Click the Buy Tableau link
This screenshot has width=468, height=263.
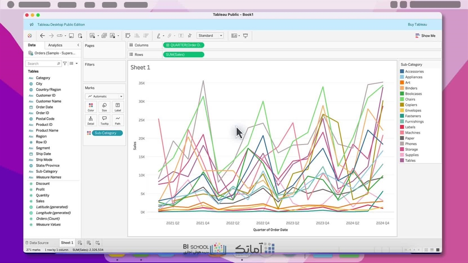pyautogui.click(x=417, y=24)
